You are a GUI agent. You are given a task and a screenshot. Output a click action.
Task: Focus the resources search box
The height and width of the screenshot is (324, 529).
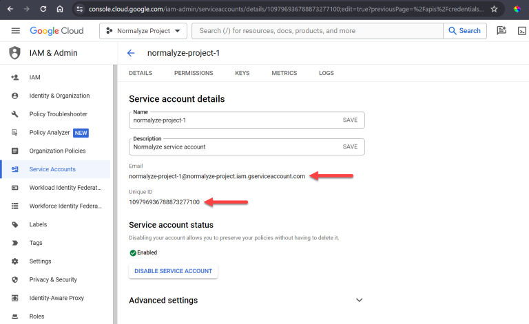pyautogui.click(x=317, y=31)
